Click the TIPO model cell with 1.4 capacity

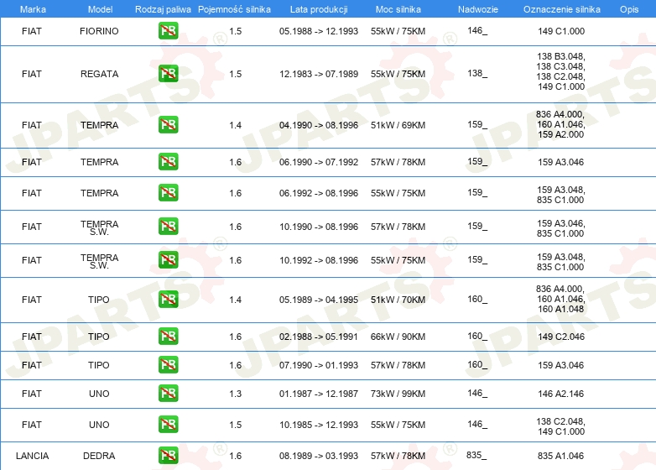99,300
